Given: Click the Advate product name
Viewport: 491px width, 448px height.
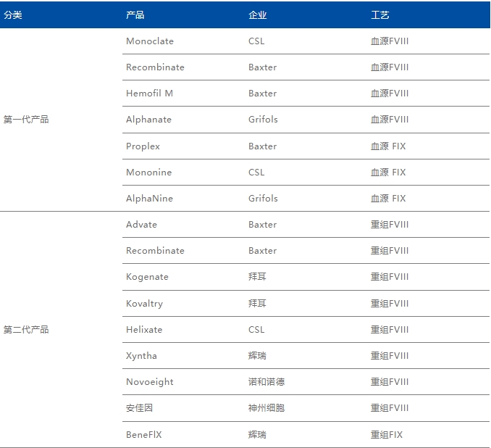Looking at the screenshot, I should 141,225.
